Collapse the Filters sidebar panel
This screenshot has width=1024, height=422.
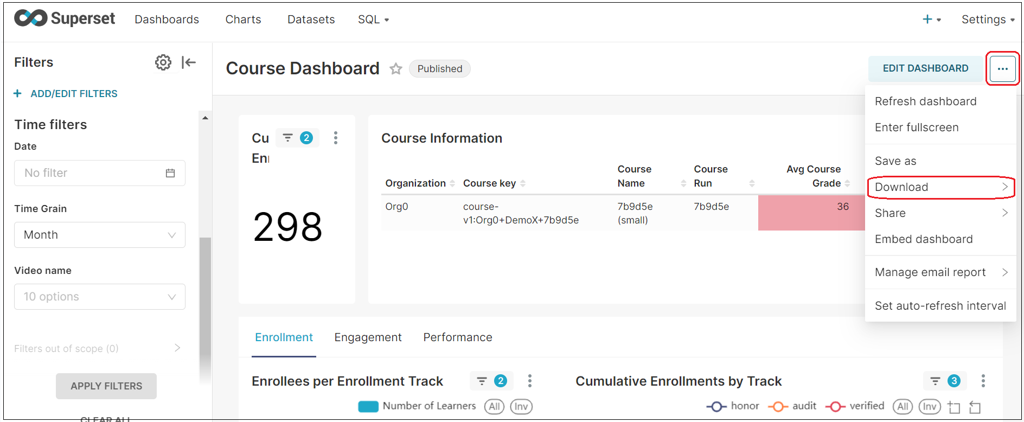coord(189,62)
